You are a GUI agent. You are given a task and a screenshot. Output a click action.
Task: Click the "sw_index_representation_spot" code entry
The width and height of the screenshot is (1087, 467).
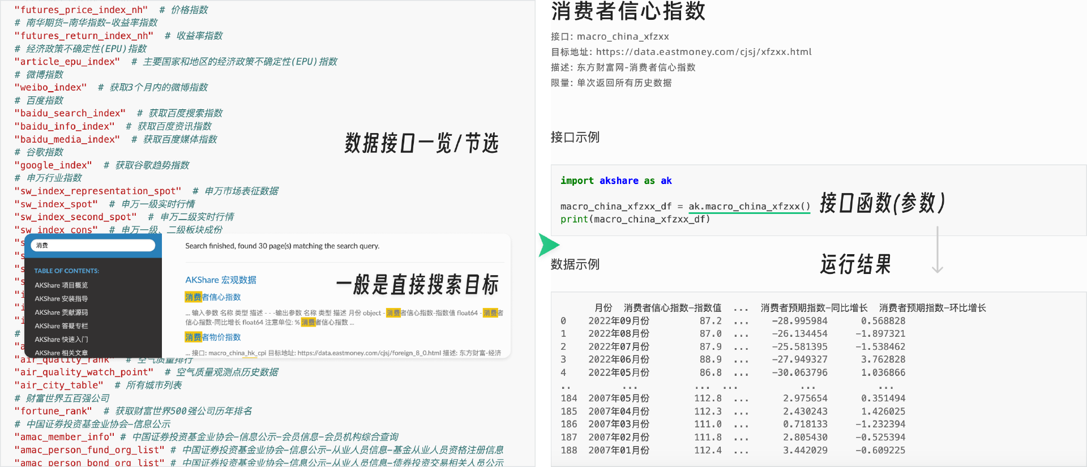coord(98,191)
